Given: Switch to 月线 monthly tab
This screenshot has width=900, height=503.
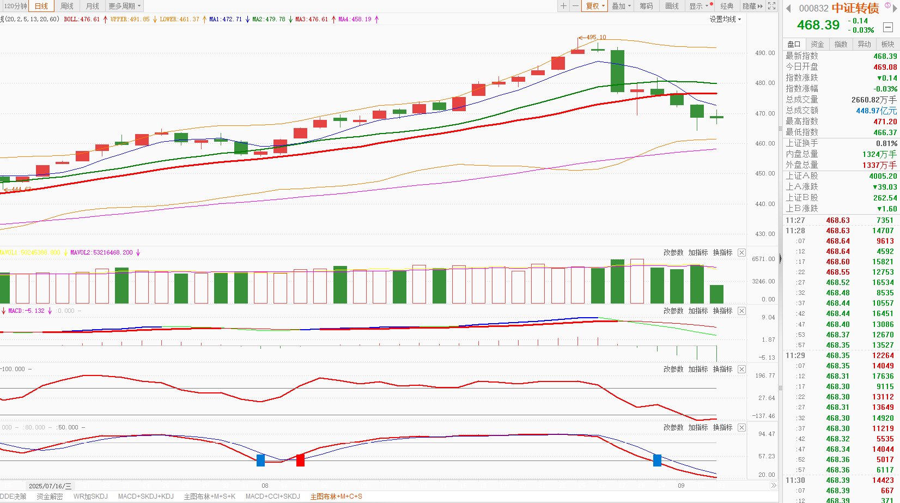Looking at the screenshot, I should 93,6.
